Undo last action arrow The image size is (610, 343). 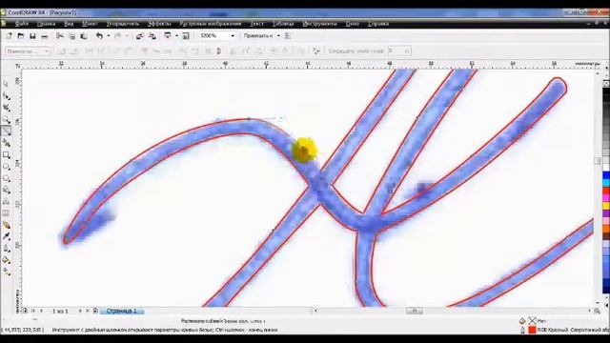(x=99, y=36)
